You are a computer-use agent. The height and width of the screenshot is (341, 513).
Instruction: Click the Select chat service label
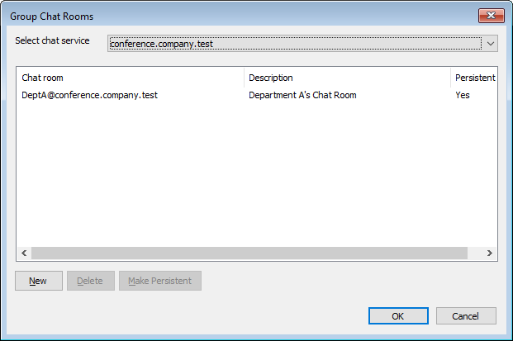tap(52, 40)
